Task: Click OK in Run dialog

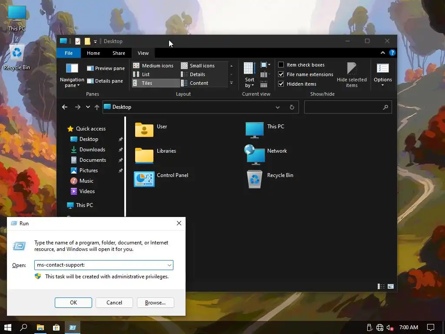Action: [73, 303]
